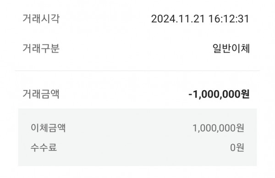Screen dimensions: 275x178
Task: Click the year 2024 in timestamp
Action: (x=164, y=19)
